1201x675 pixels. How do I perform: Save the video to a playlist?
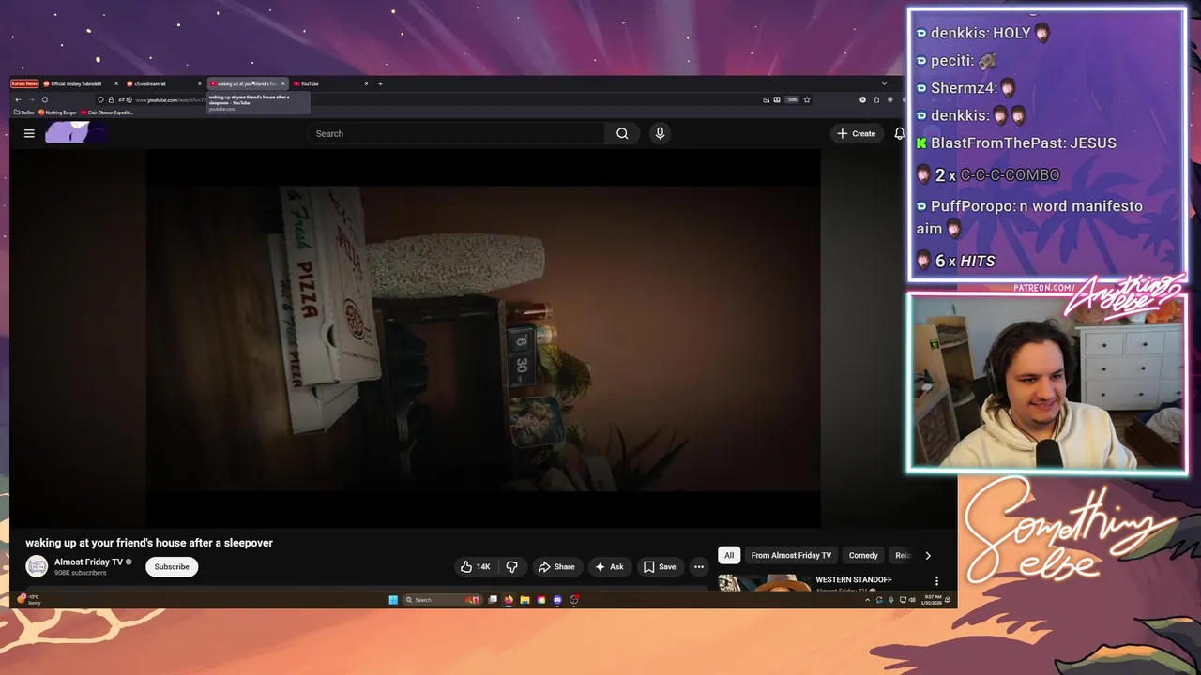point(660,566)
